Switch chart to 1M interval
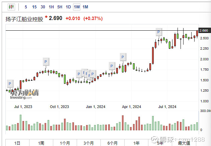 coord(85,7)
